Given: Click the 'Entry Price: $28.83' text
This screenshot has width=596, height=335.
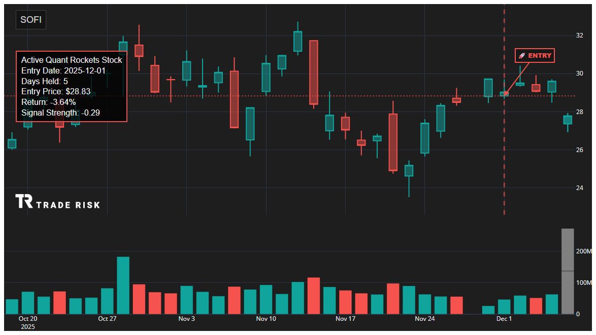Looking at the screenshot, I should pyautogui.click(x=56, y=91).
